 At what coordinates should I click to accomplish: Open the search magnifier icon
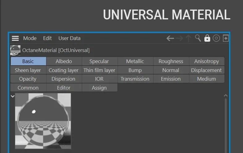(198, 38)
